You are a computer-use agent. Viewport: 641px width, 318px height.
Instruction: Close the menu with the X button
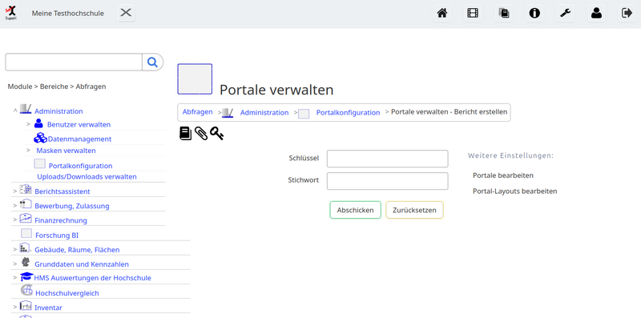(x=126, y=13)
